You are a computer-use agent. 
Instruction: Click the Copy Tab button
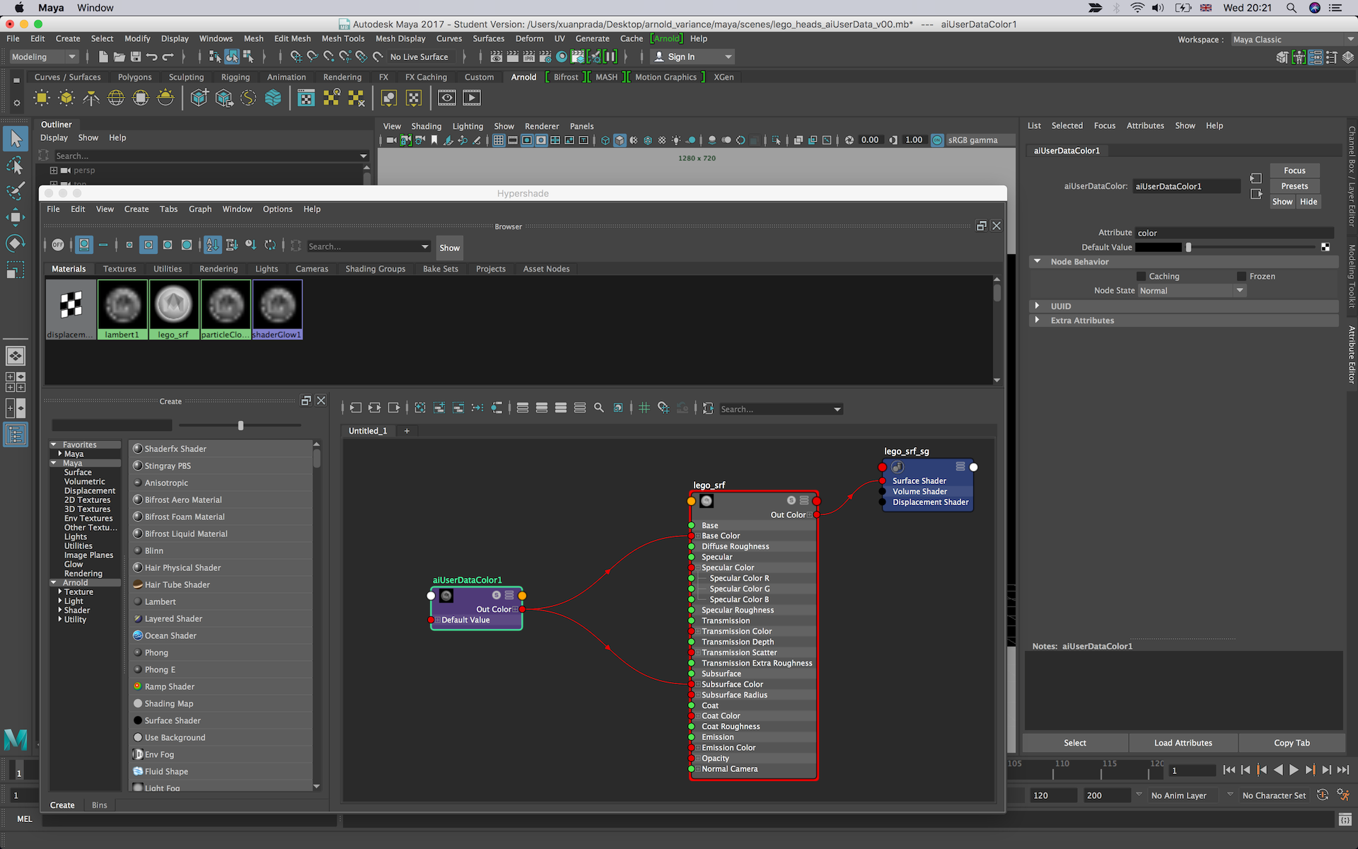click(1292, 743)
